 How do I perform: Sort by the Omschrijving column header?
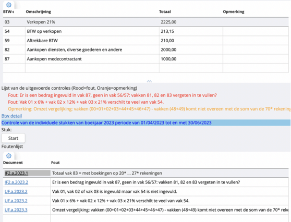39,11
